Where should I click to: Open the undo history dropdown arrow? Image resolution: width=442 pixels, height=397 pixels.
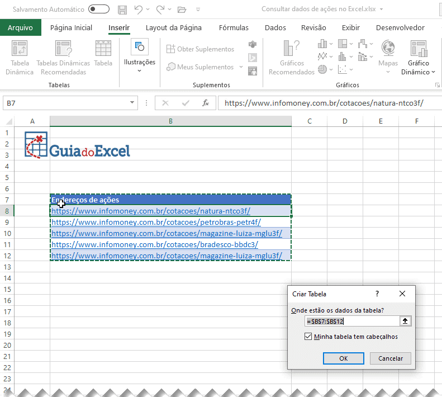coord(148,10)
